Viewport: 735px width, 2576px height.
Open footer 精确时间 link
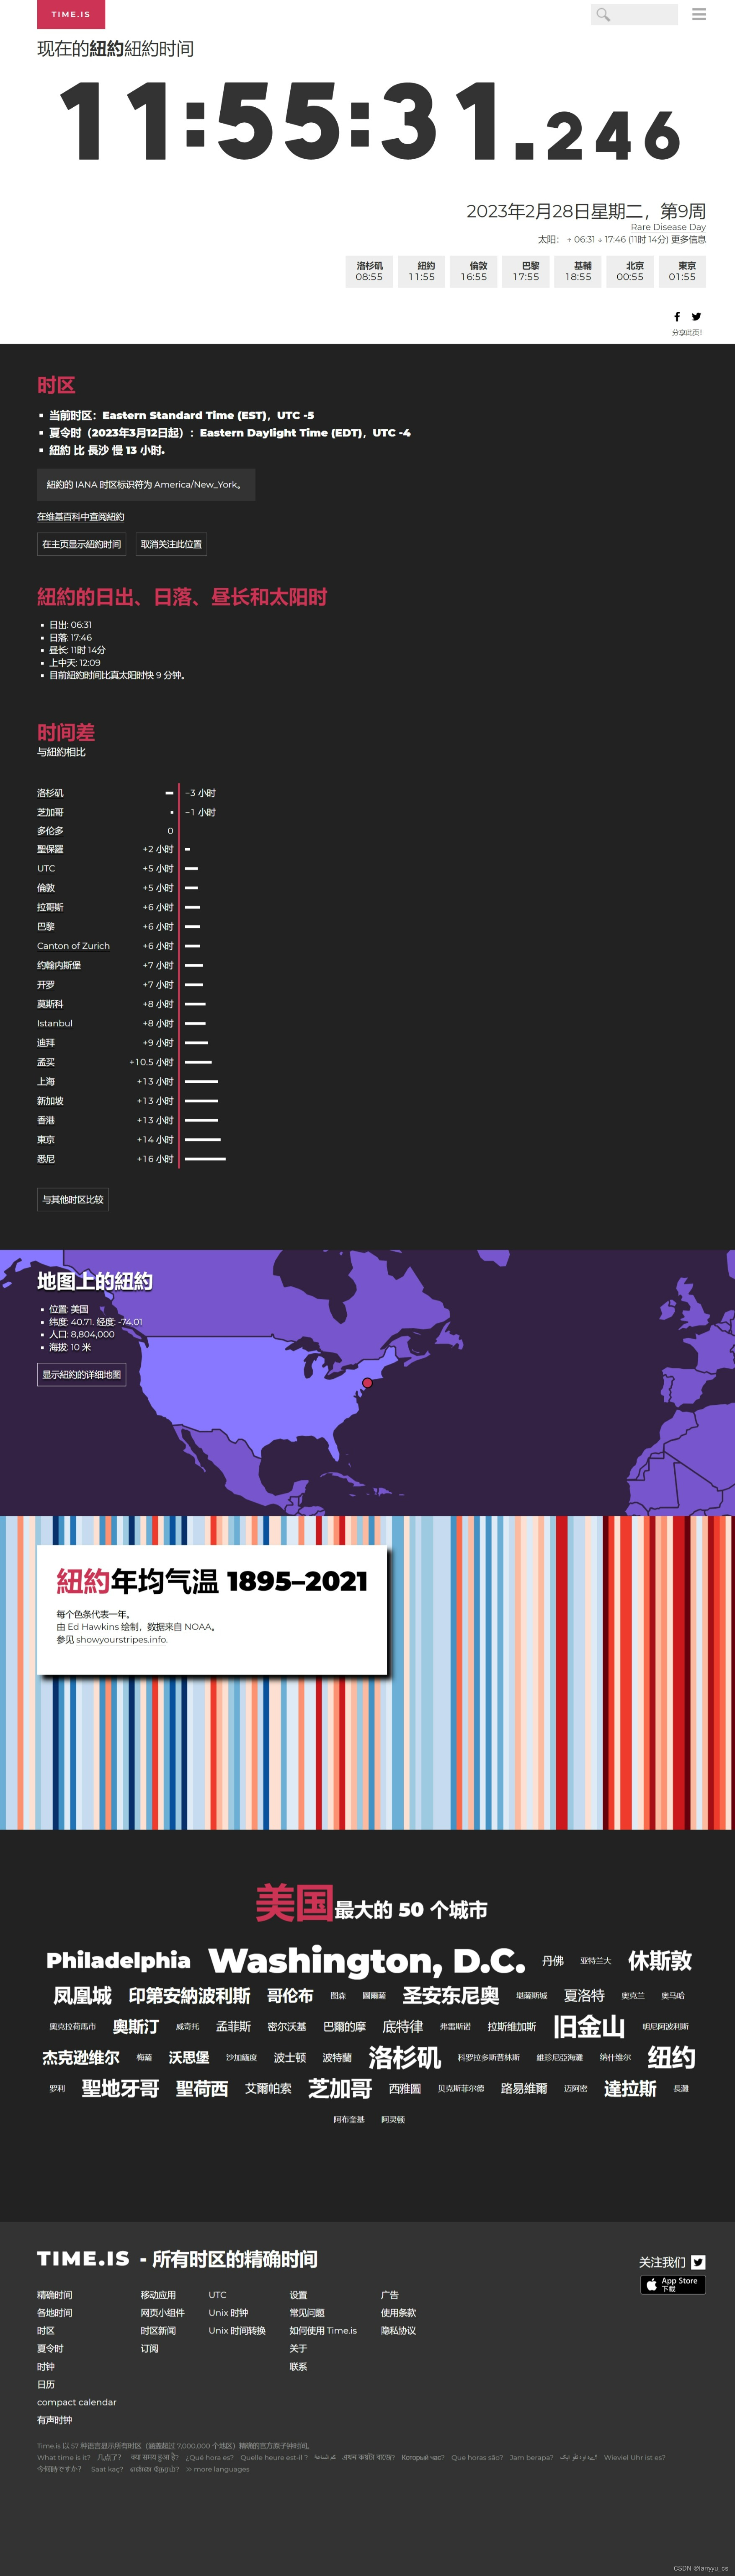coord(55,2295)
